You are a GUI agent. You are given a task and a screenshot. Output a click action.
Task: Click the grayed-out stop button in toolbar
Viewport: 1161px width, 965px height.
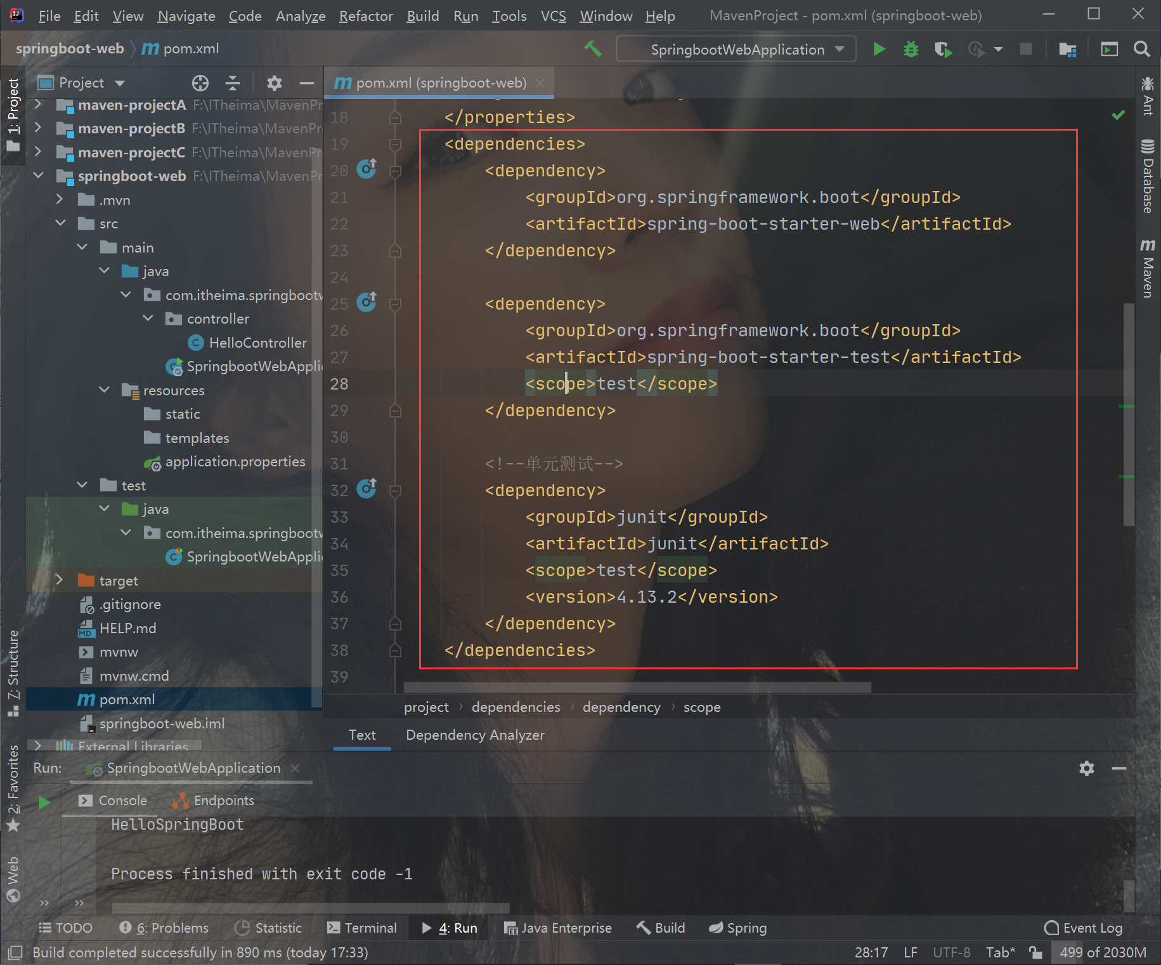click(1025, 49)
